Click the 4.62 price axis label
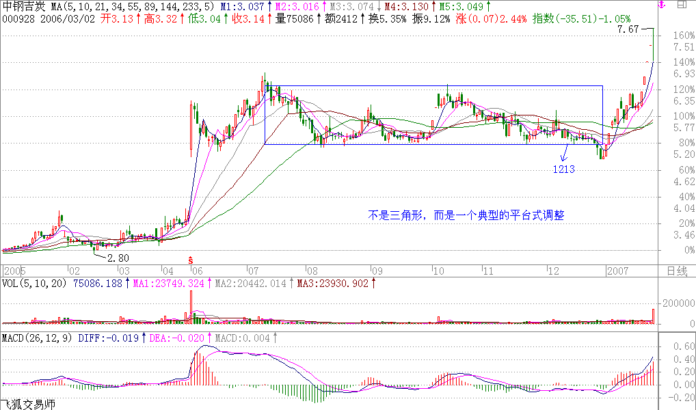The height and width of the screenshot is (410, 696). click(684, 182)
